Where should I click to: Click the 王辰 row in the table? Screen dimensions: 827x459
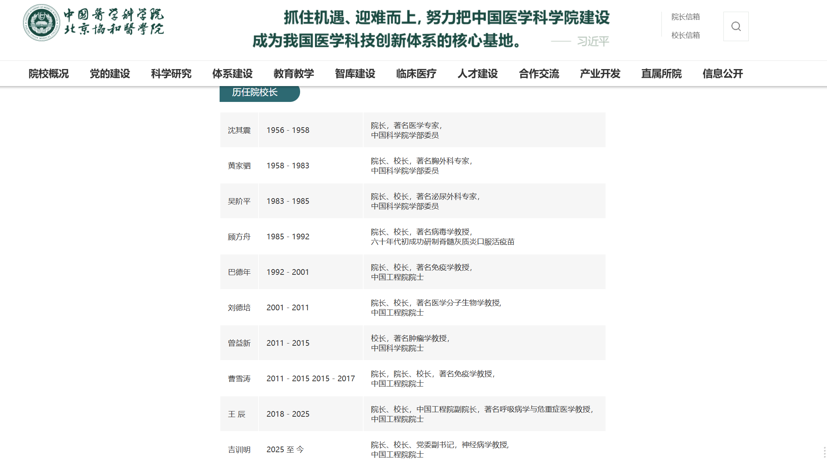pos(237,414)
